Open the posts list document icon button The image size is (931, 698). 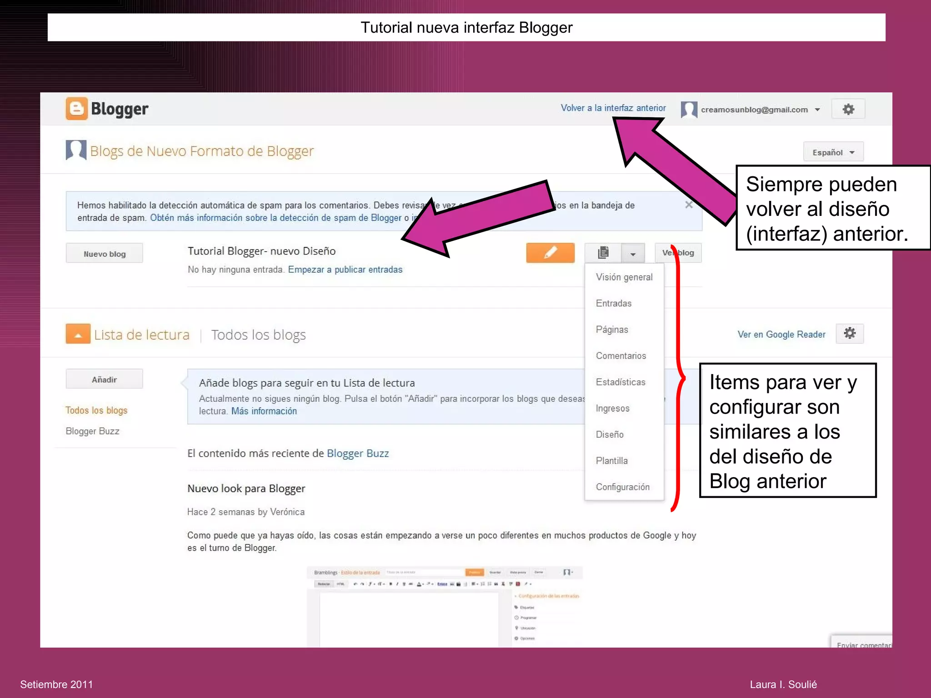[603, 253]
